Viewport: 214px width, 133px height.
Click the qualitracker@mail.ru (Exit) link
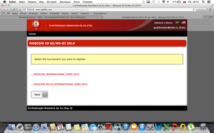(169, 28)
